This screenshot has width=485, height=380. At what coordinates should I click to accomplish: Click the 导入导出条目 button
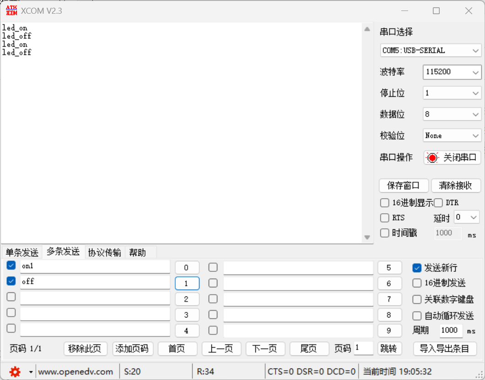(445, 348)
